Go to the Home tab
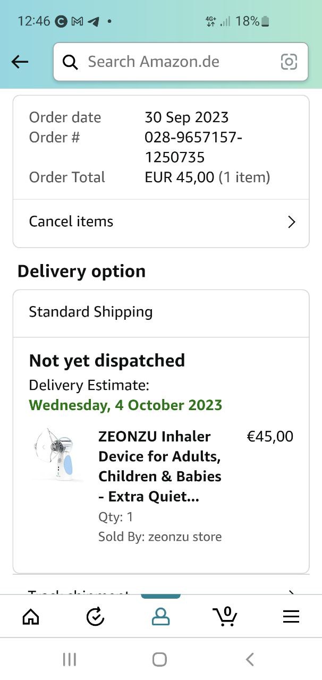Screen dimensions: 322x680 pos(31,616)
